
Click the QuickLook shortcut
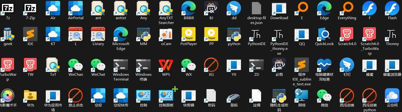tap(324, 34)
